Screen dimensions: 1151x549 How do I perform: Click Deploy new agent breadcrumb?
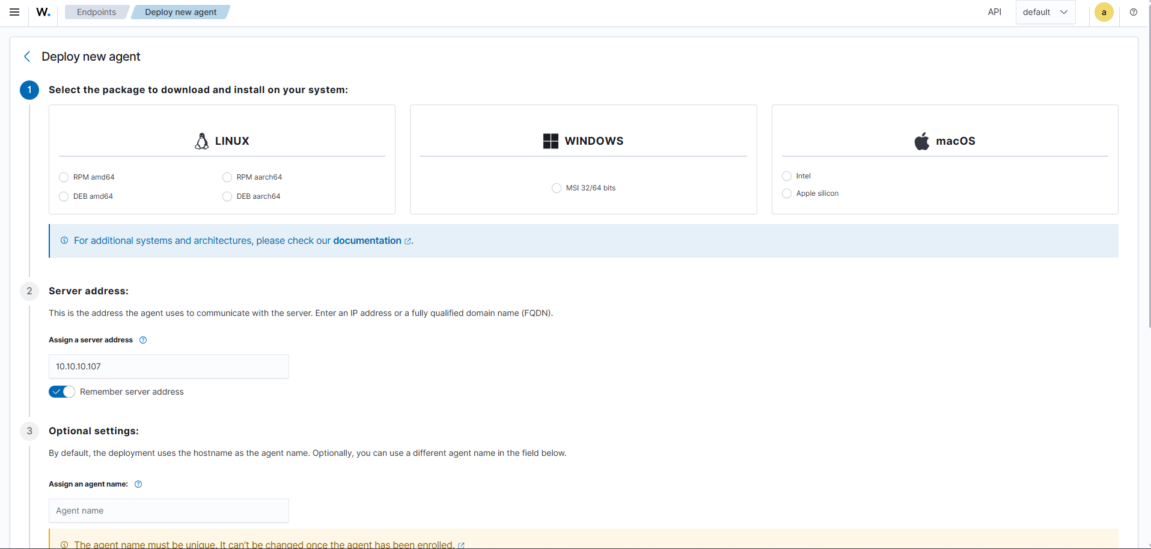tap(180, 12)
